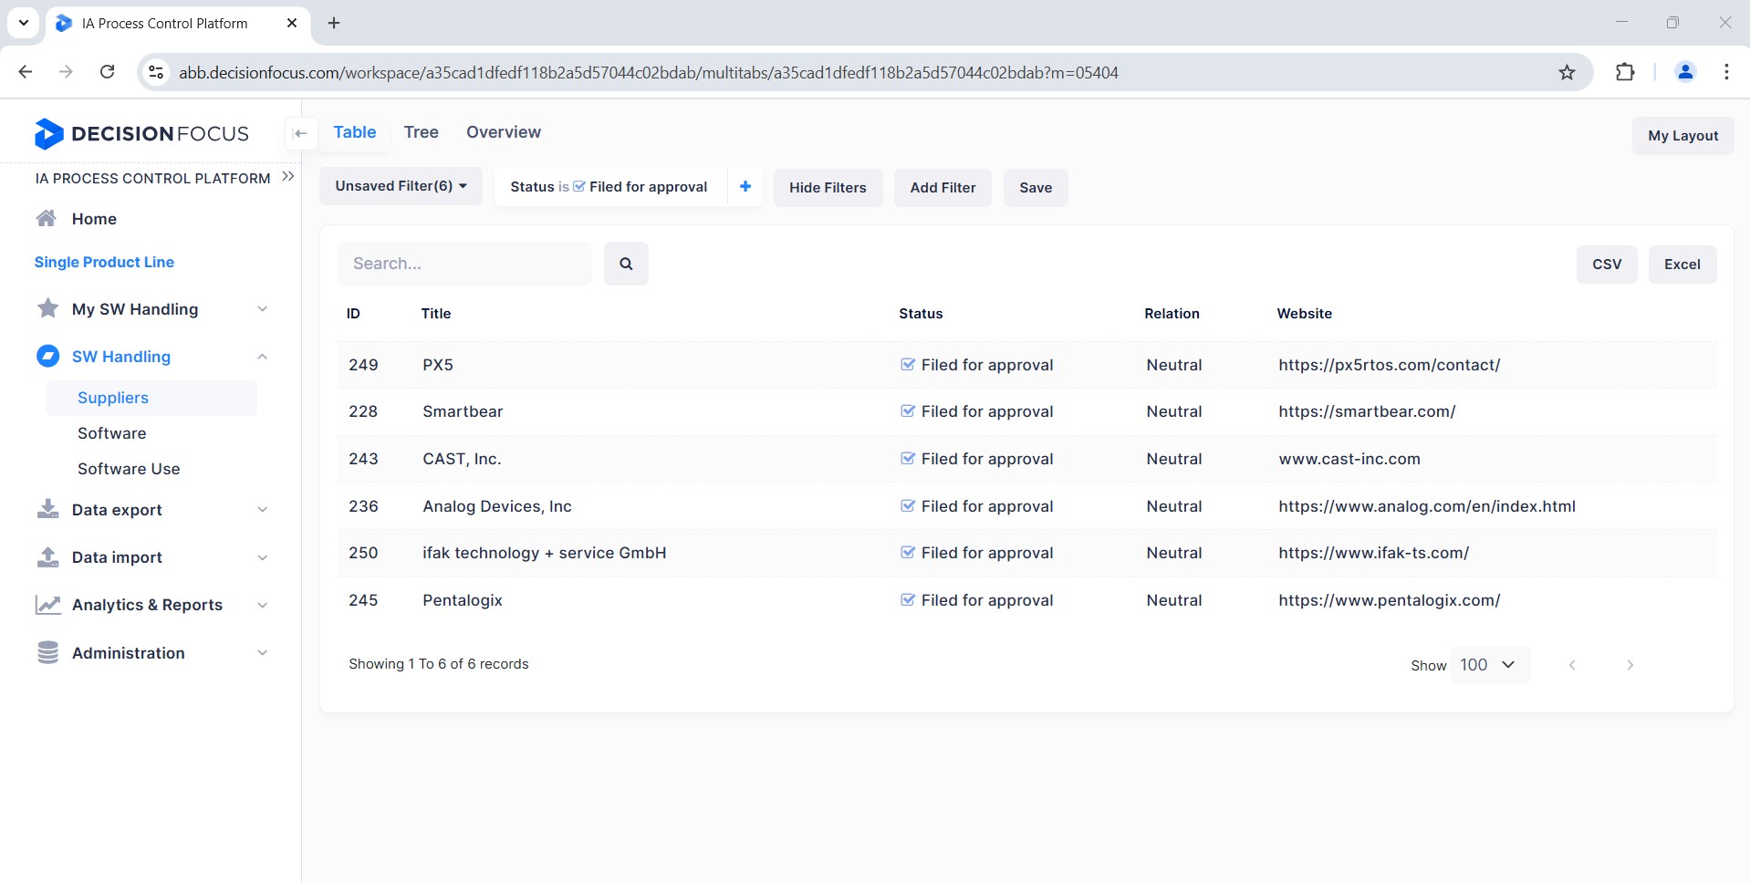Open Suppliers in the sidebar
Viewport: 1750px width, 883px height.
pyautogui.click(x=151, y=398)
